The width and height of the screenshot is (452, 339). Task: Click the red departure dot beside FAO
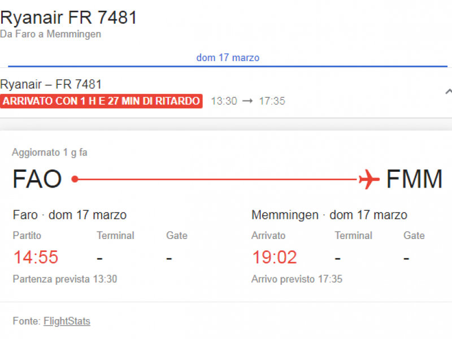(75, 179)
